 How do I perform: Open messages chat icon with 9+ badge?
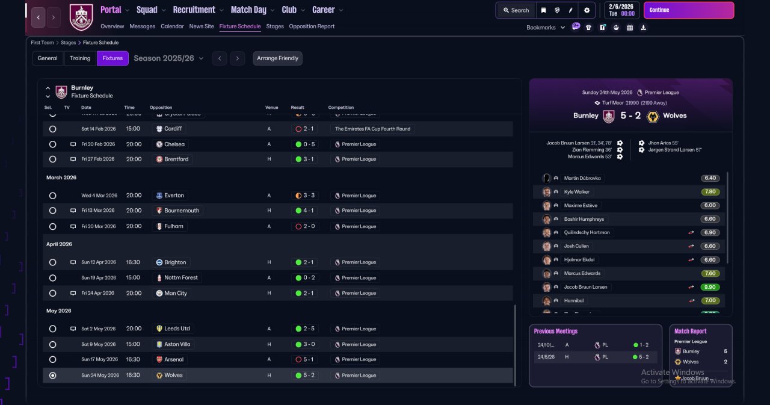tap(576, 27)
